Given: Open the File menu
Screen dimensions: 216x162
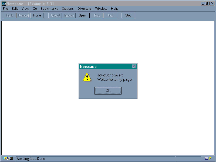Looking at the screenshot, I should click(5, 9).
